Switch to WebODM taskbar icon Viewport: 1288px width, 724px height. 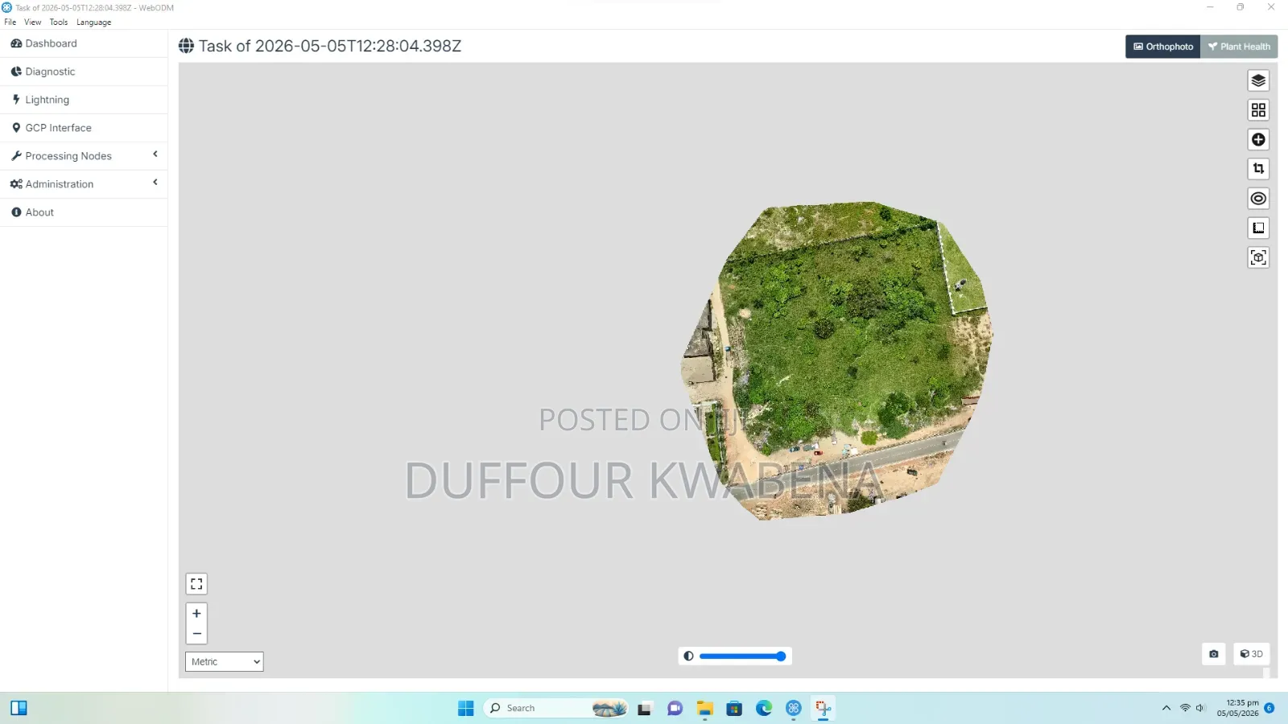[x=794, y=709]
